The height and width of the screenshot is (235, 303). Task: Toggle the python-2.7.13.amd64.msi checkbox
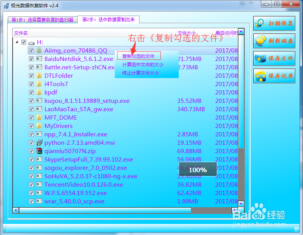pos(31,143)
